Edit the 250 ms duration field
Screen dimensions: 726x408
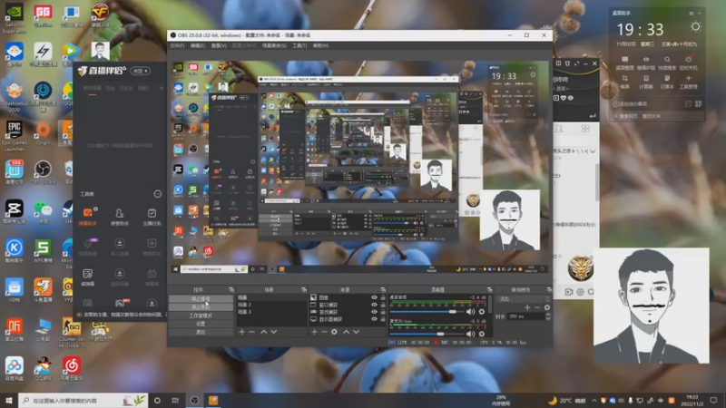tap(526, 316)
